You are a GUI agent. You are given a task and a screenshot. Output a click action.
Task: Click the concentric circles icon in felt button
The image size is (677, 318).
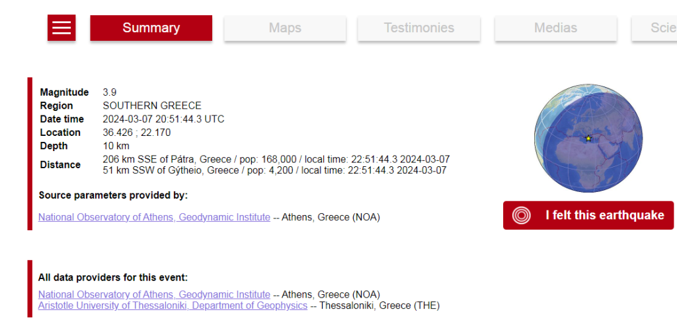click(x=522, y=216)
